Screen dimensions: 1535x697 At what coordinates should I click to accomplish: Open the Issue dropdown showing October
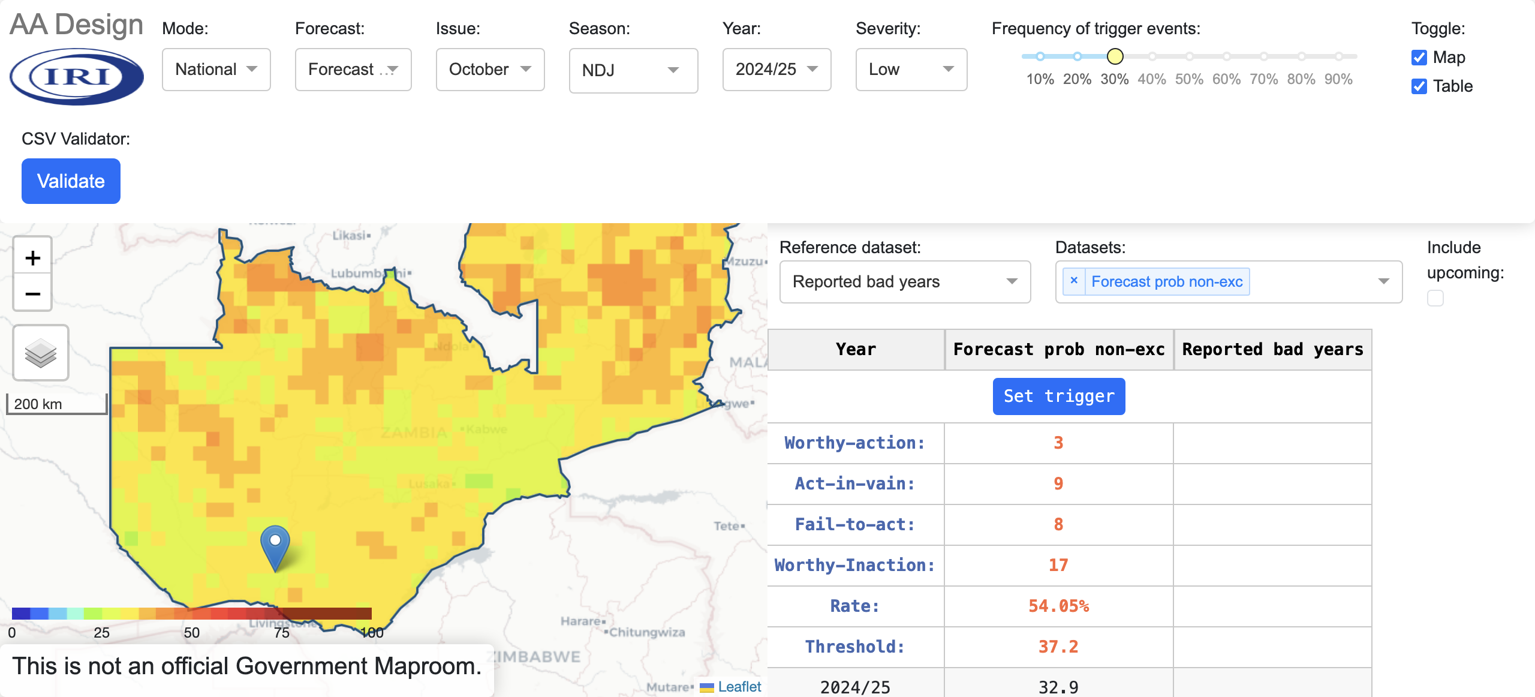tap(490, 69)
